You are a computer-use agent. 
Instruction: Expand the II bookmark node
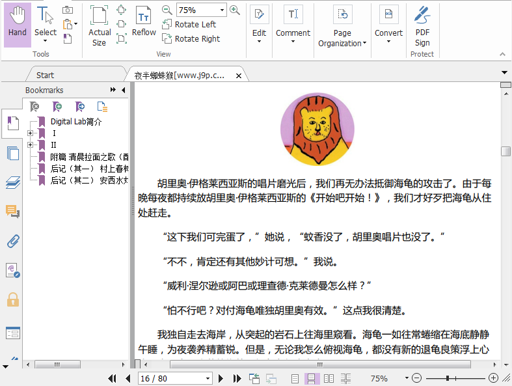point(30,145)
